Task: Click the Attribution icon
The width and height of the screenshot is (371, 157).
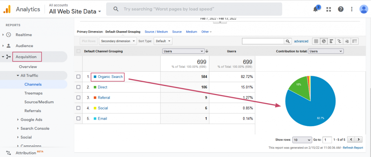Action: pos(9,153)
